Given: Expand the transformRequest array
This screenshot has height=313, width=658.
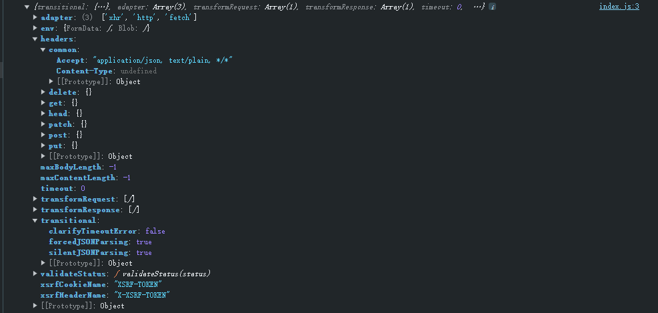Looking at the screenshot, I should (35, 199).
